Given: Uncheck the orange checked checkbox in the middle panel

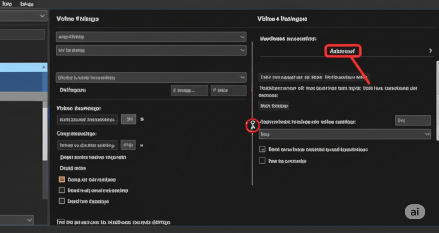Looking at the screenshot, I should (62, 179).
